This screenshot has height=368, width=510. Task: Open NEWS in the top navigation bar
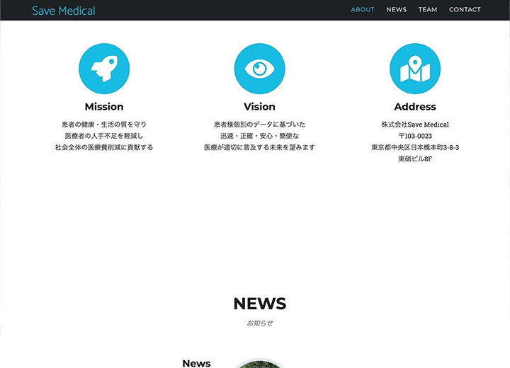pyautogui.click(x=396, y=10)
